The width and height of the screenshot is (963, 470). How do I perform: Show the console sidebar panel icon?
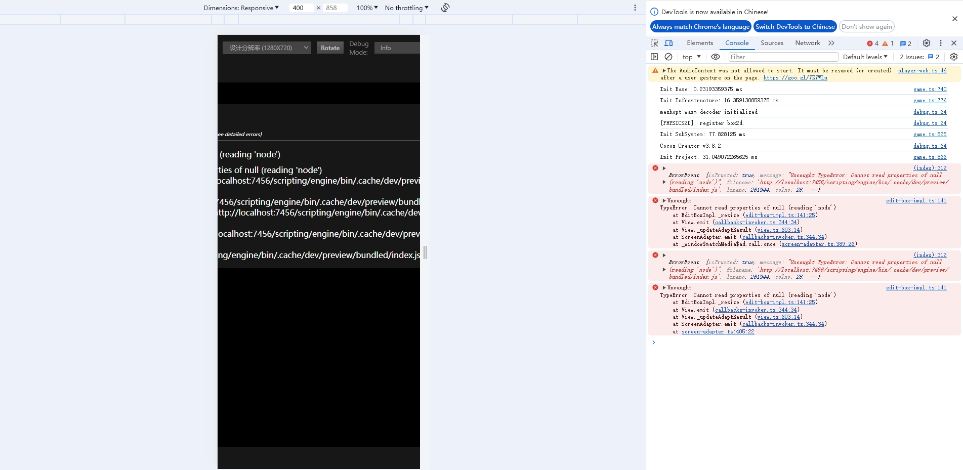[x=654, y=57]
